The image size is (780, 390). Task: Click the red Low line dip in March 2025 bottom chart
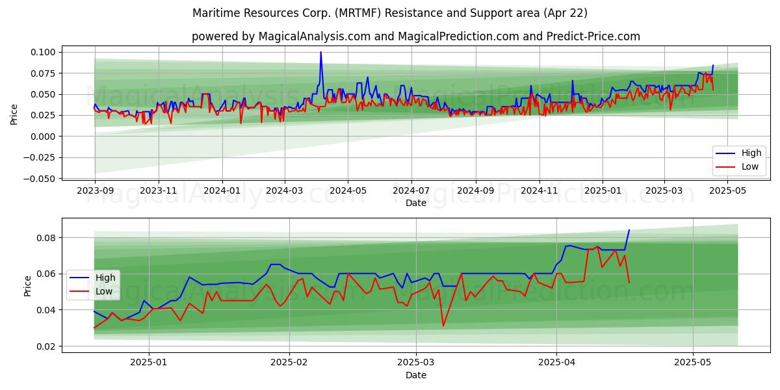[x=443, y=326]
